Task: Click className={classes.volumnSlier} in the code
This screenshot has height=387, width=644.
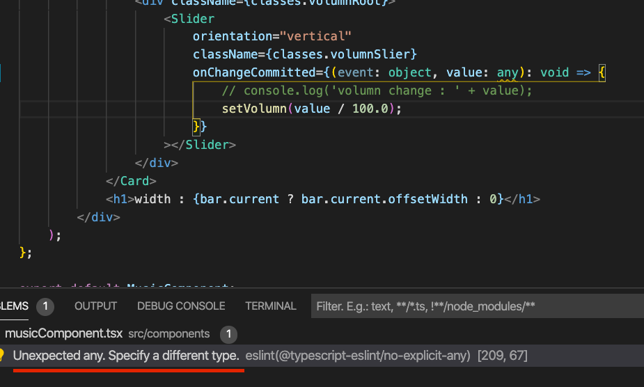Action: coord(305,54)
